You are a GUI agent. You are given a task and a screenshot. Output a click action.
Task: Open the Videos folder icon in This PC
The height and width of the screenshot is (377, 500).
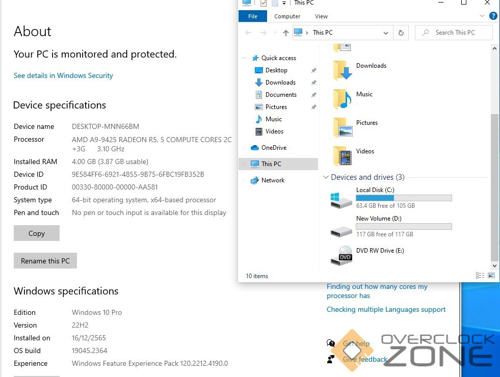342,156
